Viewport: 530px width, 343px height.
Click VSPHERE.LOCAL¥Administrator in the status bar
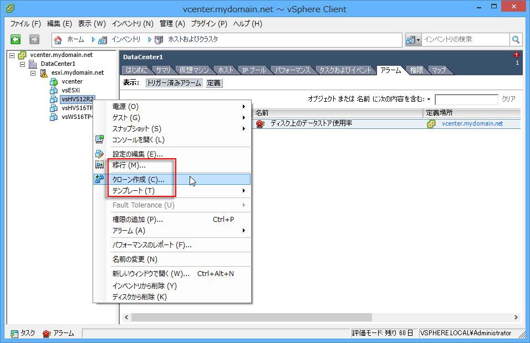[466, 333]
